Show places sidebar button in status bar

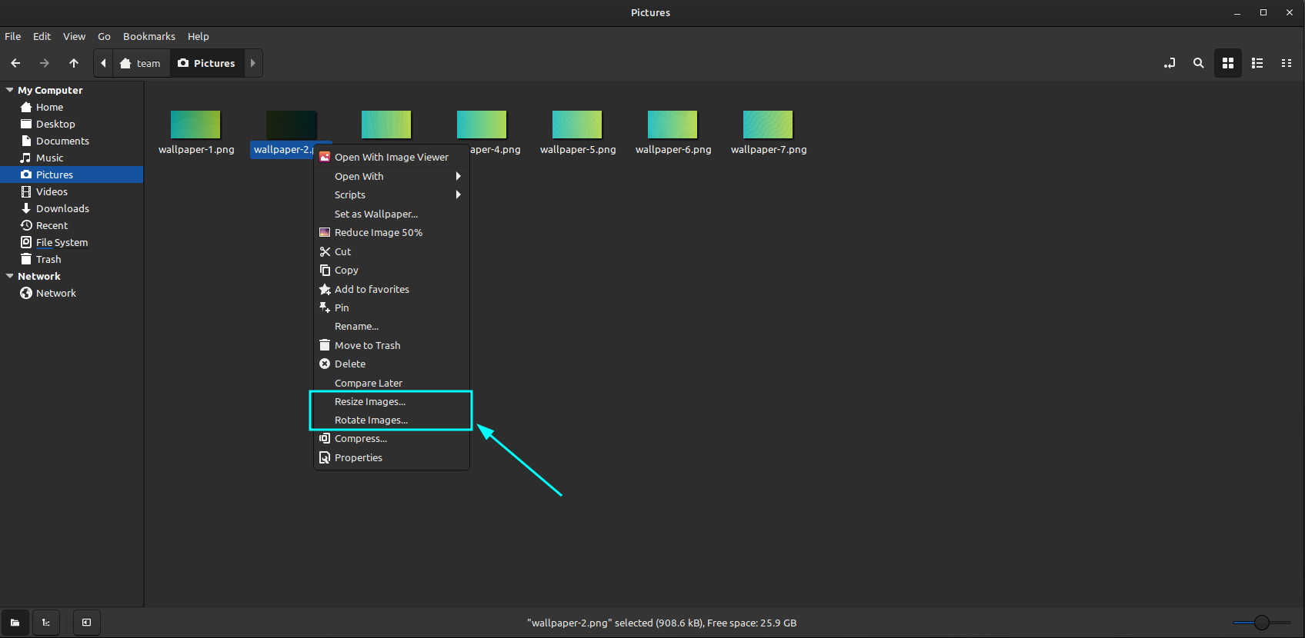(x=15, y=623)
